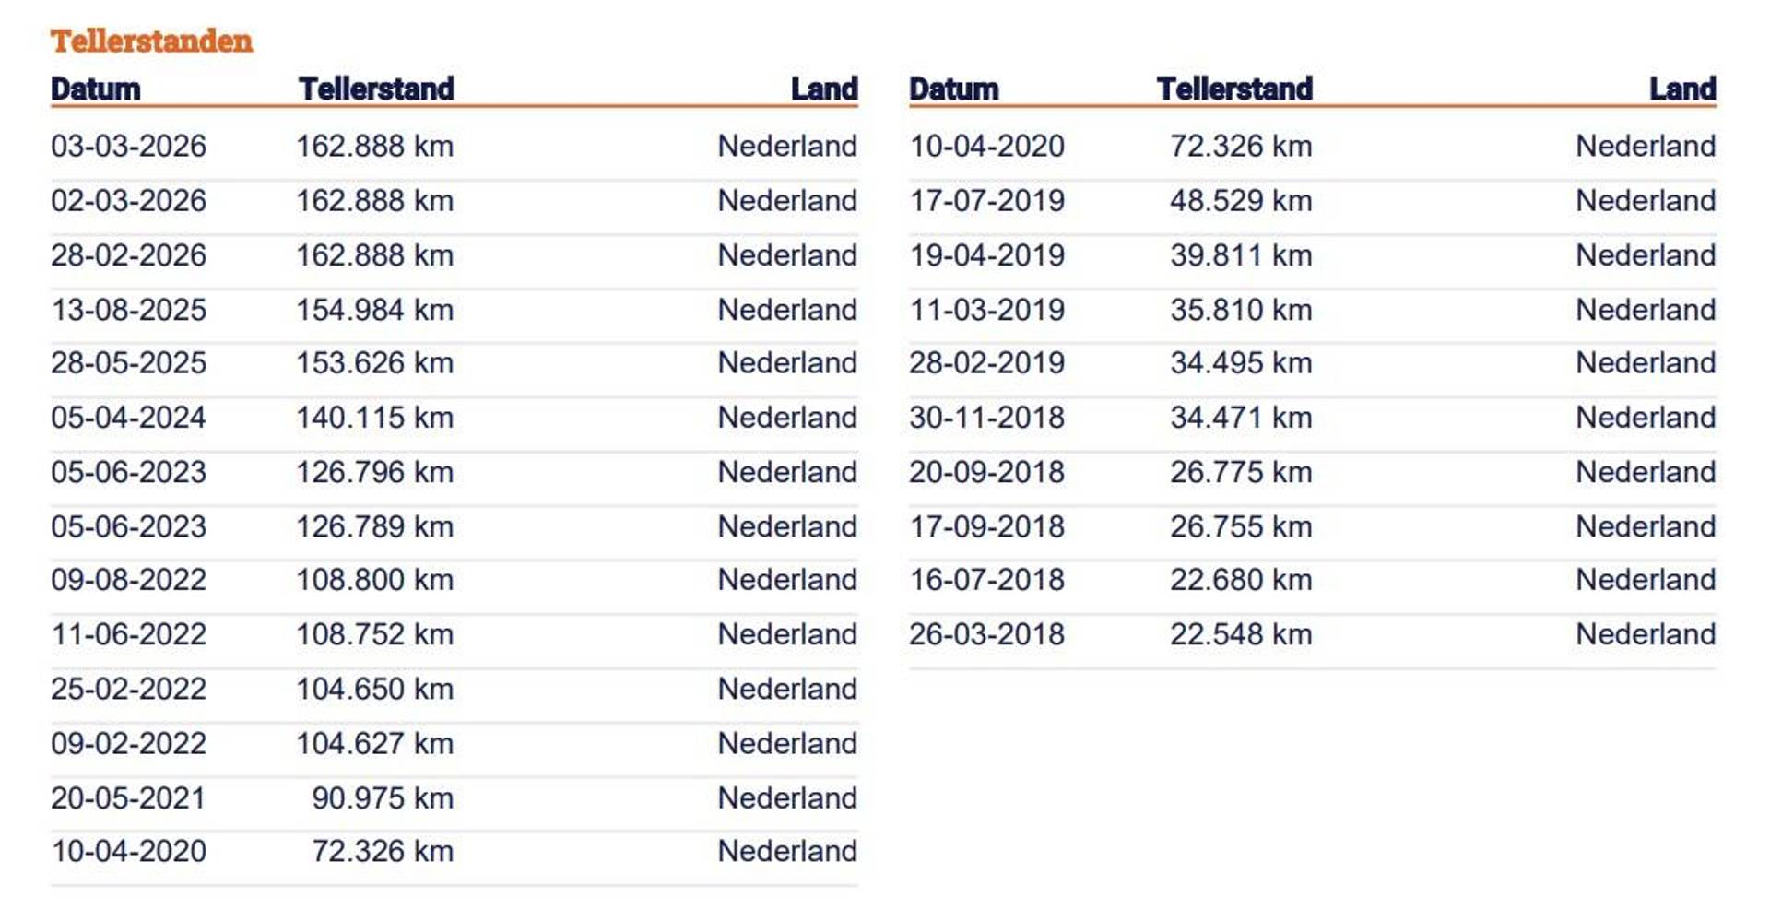This screenshot has width=1770, height=909.
Task: Select the date 03-03-2026
Action: coord(128,146)
